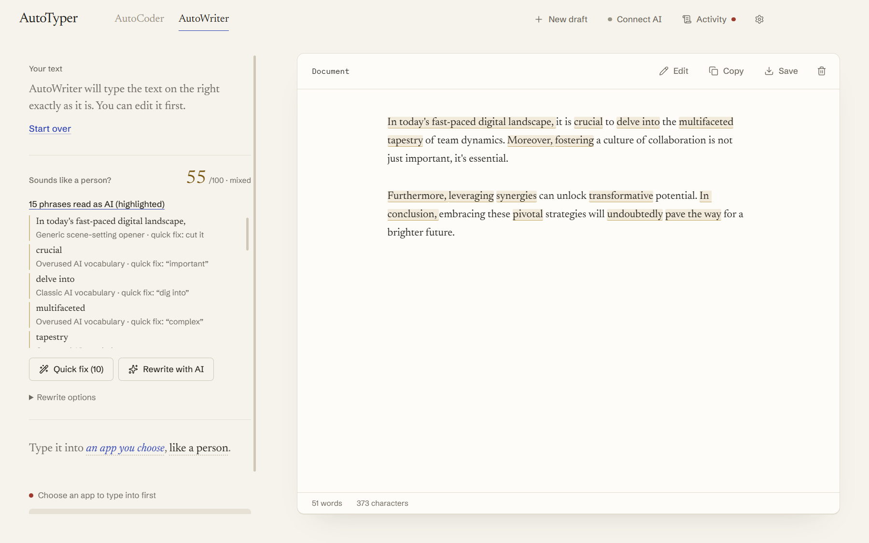Screen dimensions: 869x543
Task: Click the 373 characters counter
Action: coord(382,503)
